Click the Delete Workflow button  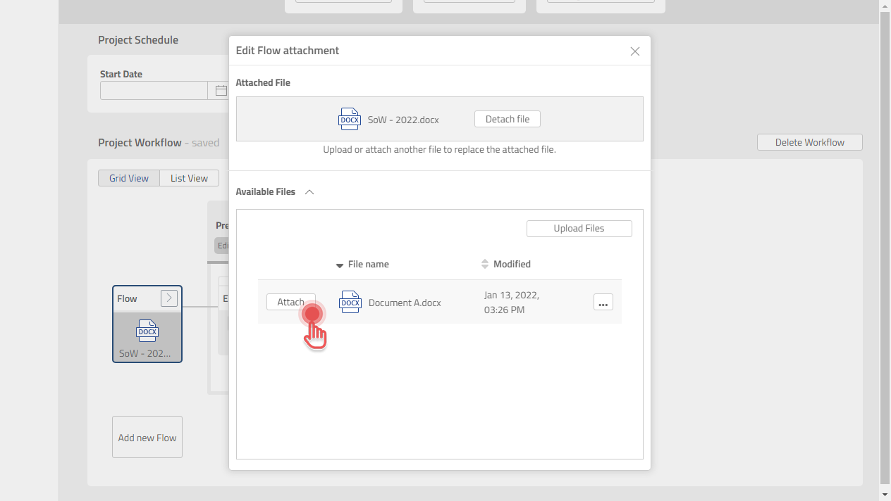pyautogui.click(x=809, y=141)
